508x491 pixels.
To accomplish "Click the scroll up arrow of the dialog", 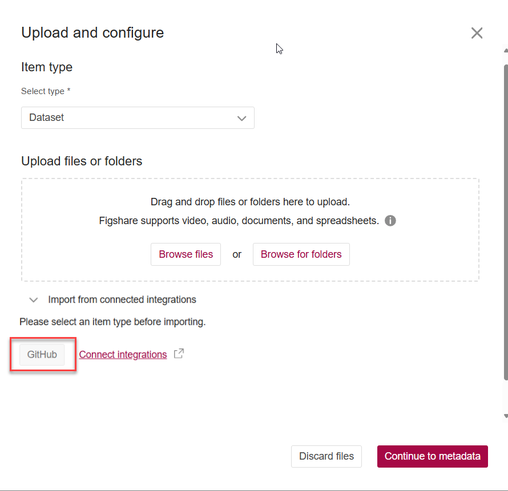I will [505, 51].
